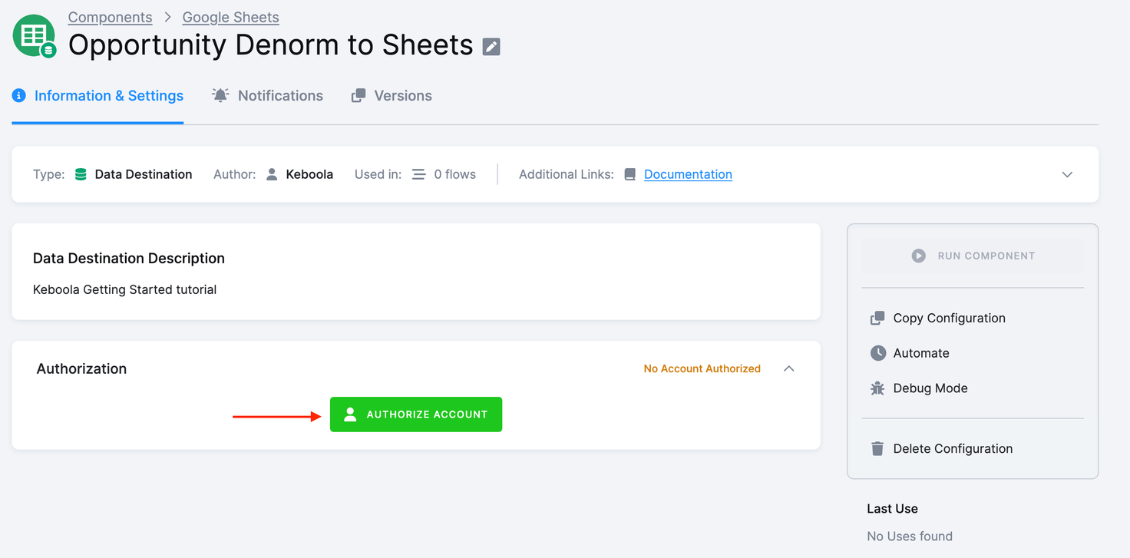Click the Google Sheets component logo
The width and height of the screenshot is (1130, 558).
pyautogui.click(x=35, y=36)
